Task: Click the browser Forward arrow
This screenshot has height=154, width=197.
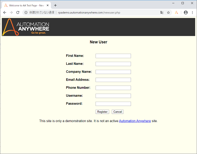Action: pos(11,13)
